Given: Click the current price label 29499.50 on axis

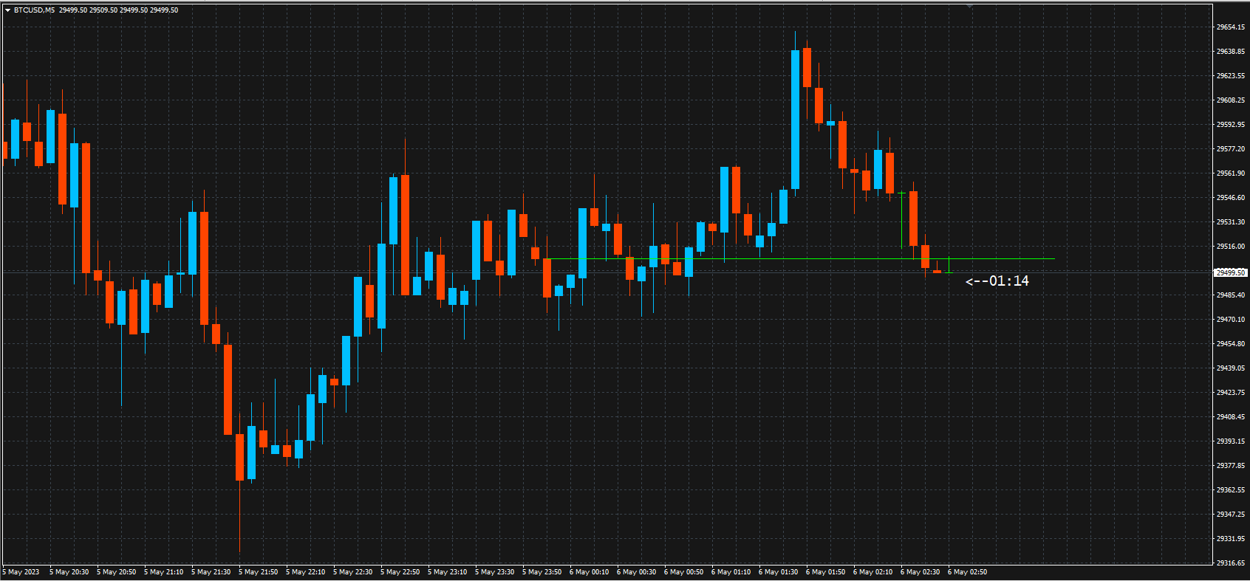Looking at the screenshot, I should pos(1231,272).
